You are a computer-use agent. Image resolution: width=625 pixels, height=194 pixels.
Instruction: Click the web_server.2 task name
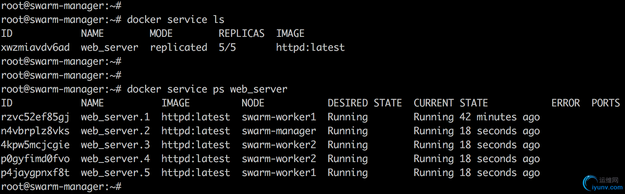(115, 131)
